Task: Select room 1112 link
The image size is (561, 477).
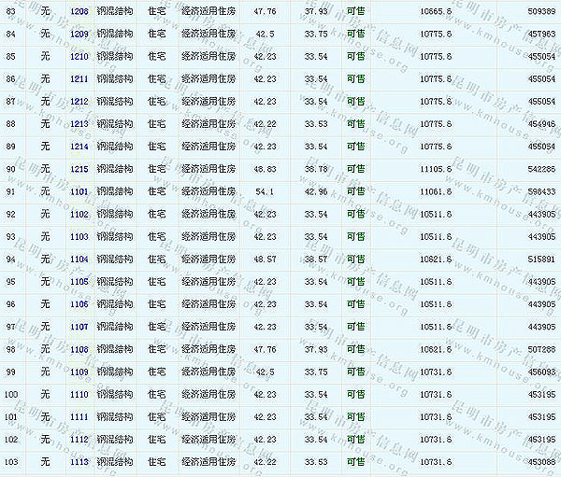Action: (x=79, y=439)
